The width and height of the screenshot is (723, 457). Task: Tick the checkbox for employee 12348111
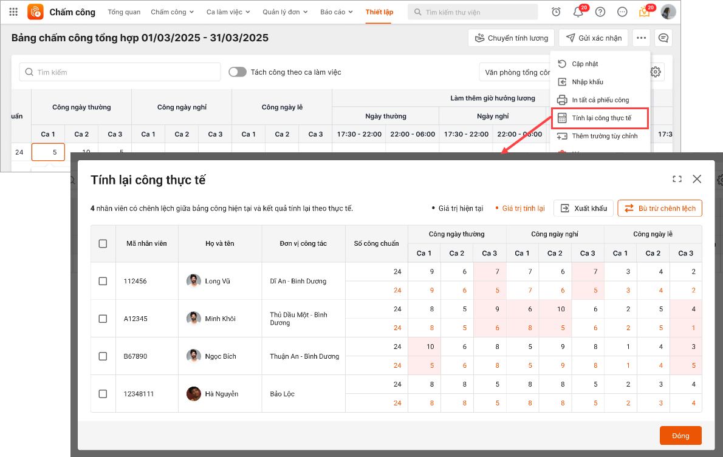[x=103, y=394]
